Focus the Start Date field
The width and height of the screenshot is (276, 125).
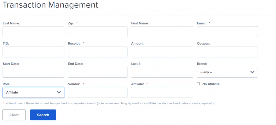coord(33,72)
